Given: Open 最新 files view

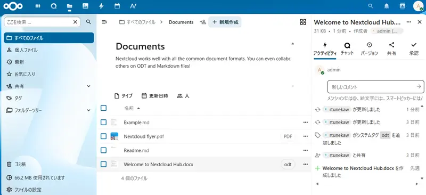Looking at the screenshot, I should [x=49, y=62].
